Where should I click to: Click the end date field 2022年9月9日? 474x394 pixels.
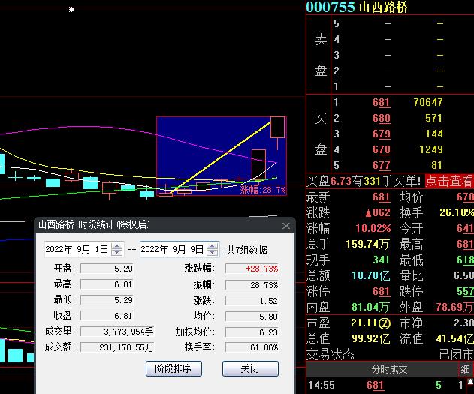click(x=172, y=249)
